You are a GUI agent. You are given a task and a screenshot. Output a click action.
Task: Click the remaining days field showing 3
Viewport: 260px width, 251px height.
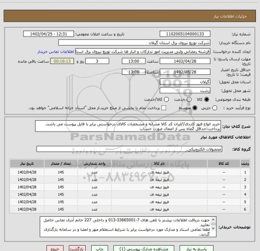[97, 61]
